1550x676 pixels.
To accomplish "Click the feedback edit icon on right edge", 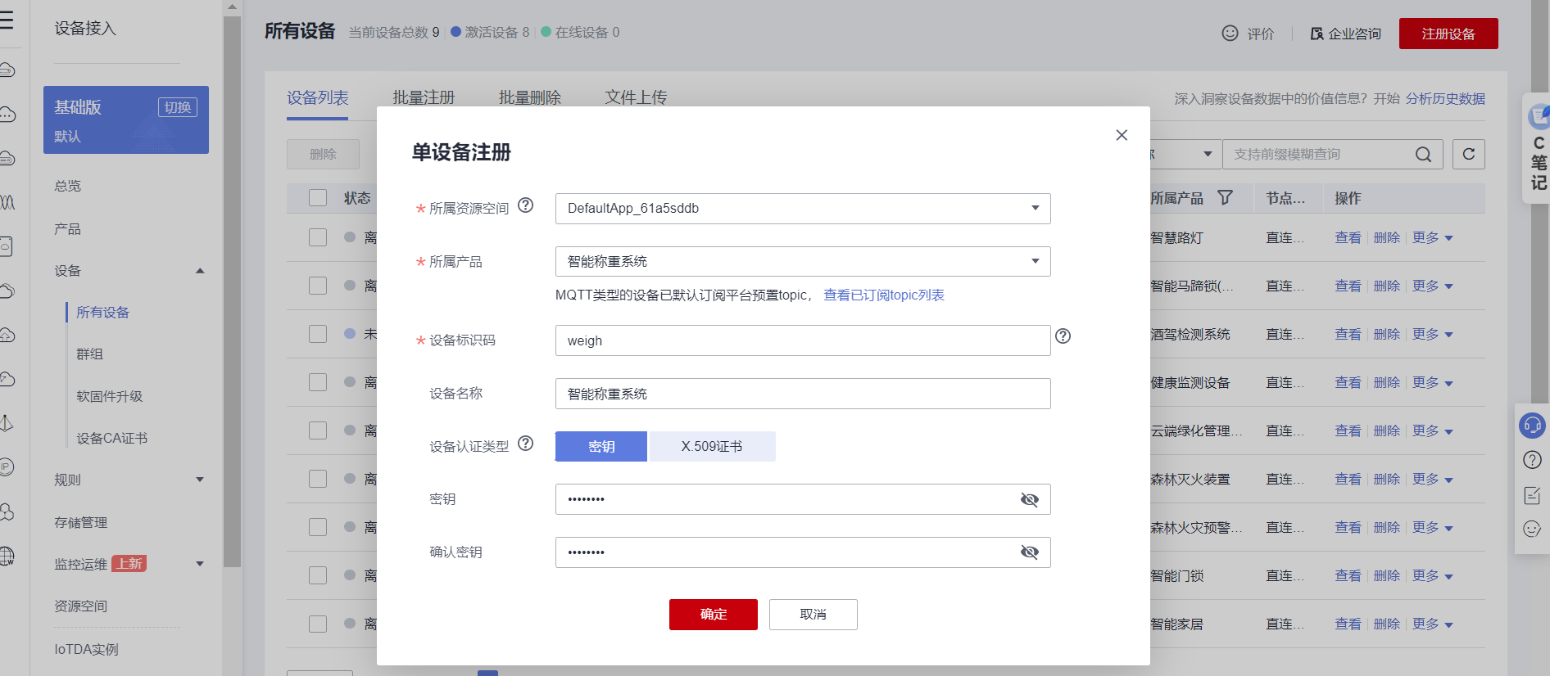I will (1532, 495).
